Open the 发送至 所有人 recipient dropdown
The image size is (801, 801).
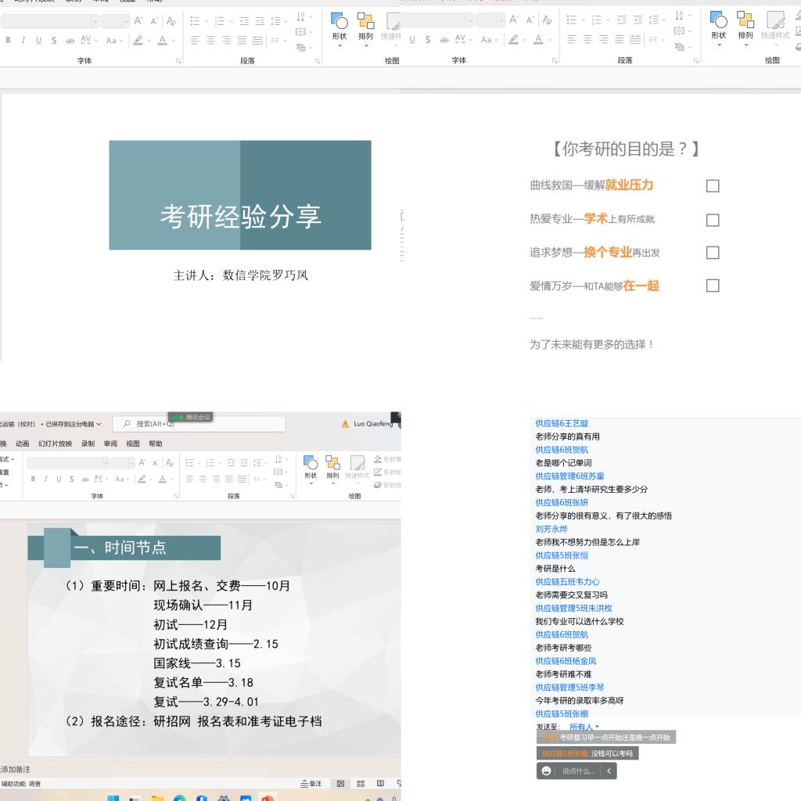[x=584, y=727]
